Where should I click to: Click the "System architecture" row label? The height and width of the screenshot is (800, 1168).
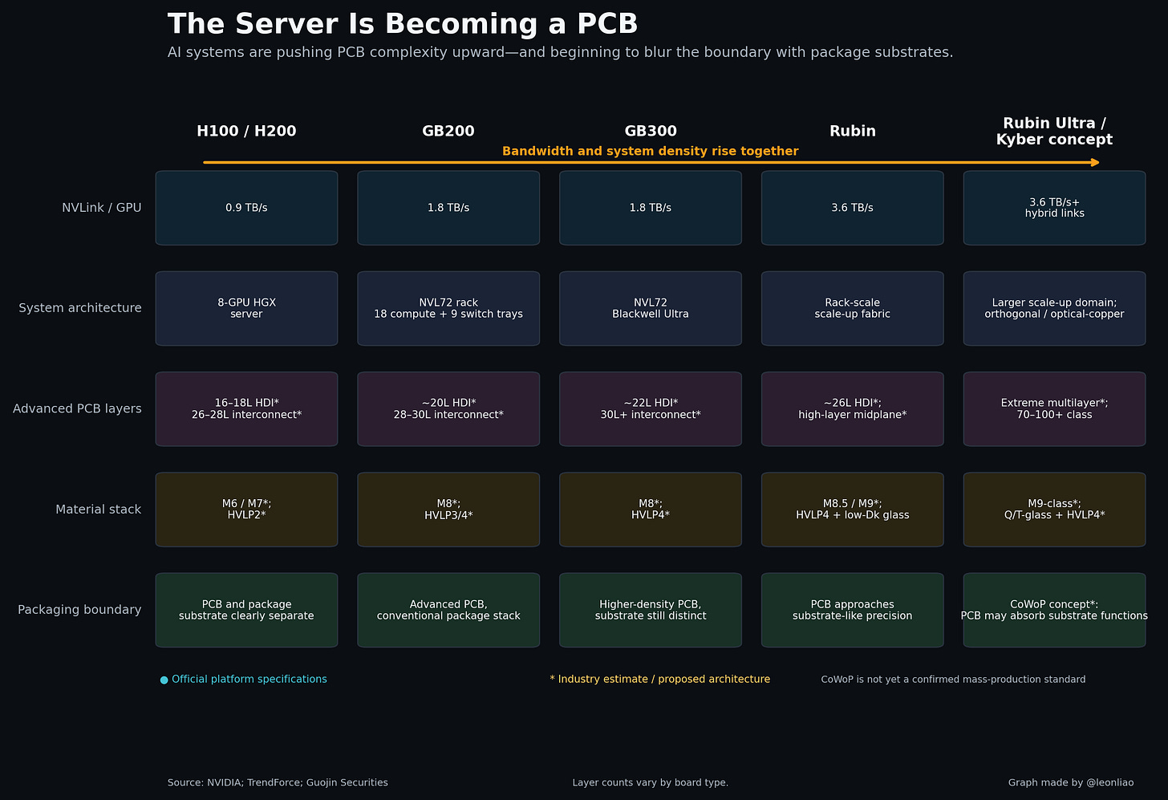80,308
